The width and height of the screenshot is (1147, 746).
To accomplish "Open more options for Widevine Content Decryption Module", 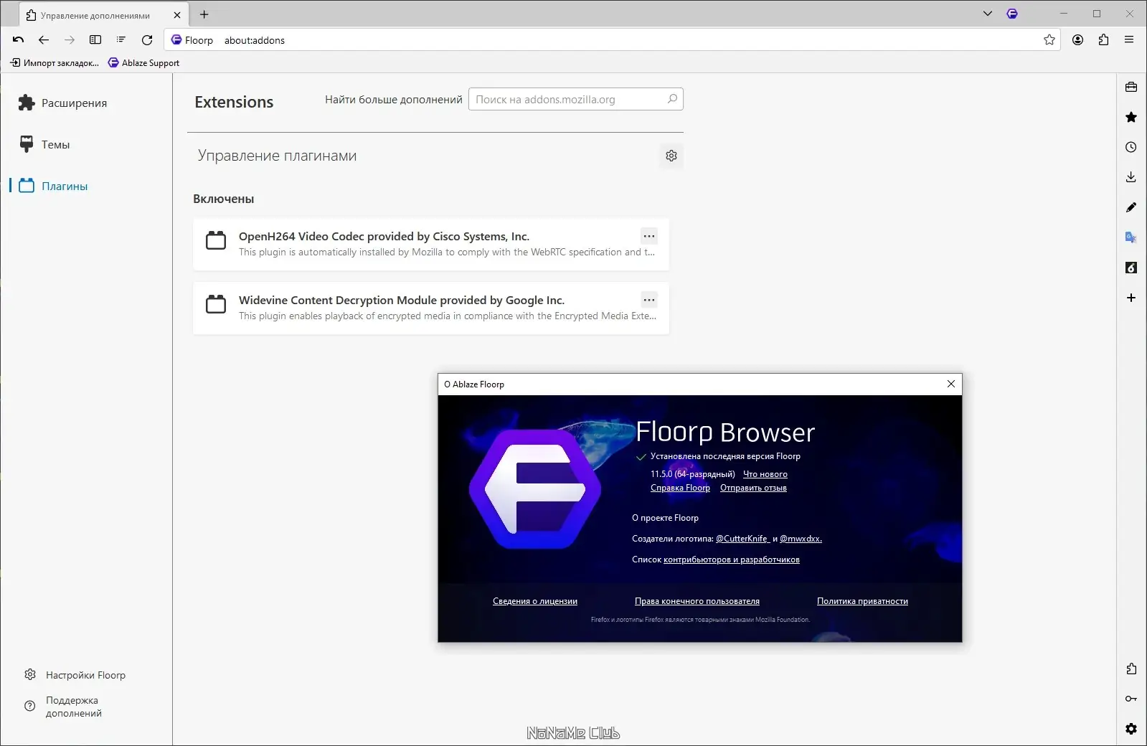I will (649, 300).
